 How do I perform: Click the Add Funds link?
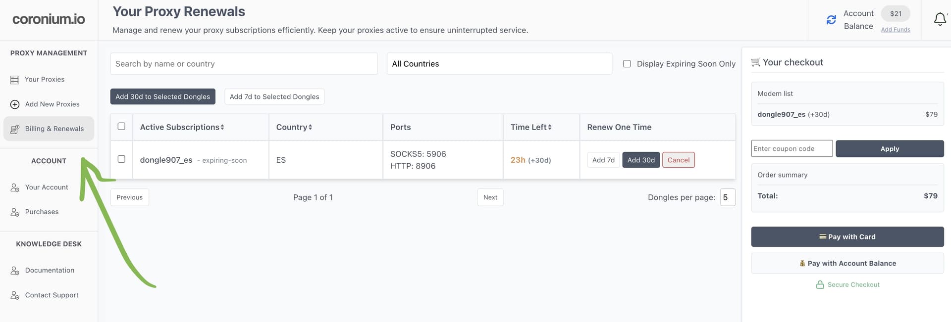[895, 30]
